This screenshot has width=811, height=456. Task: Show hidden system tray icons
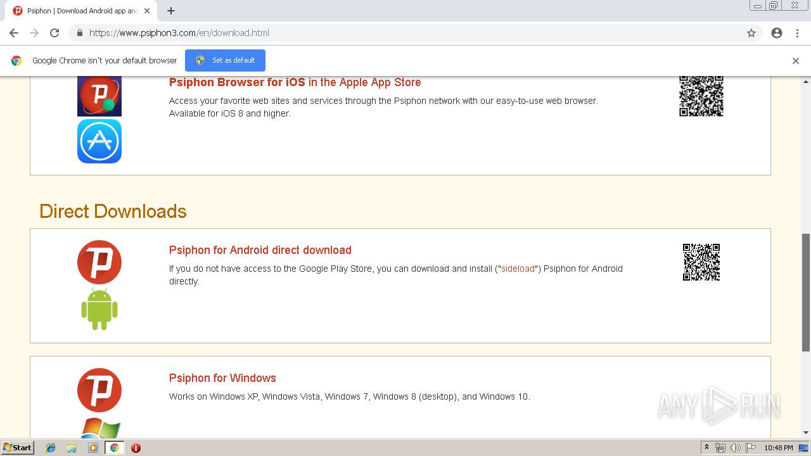(x=706, y=448)
